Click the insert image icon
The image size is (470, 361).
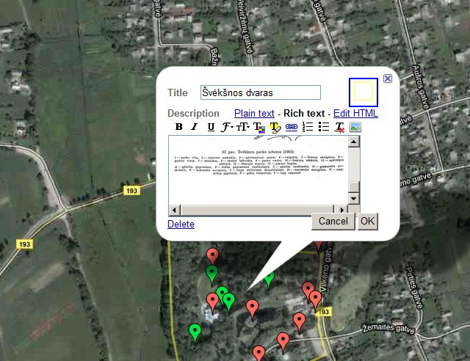tap(355, 127)
